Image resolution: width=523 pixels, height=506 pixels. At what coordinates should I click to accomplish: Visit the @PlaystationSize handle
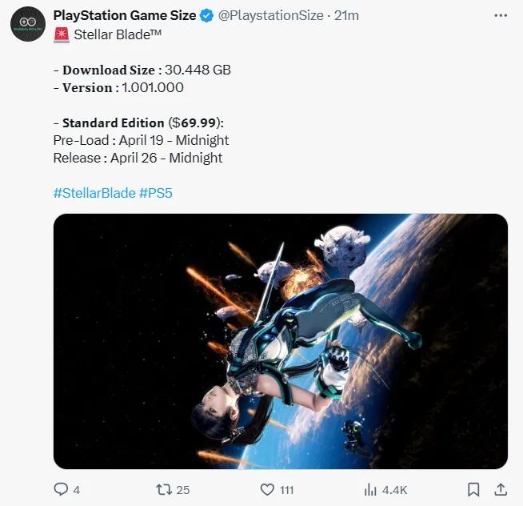coord(271,15)
